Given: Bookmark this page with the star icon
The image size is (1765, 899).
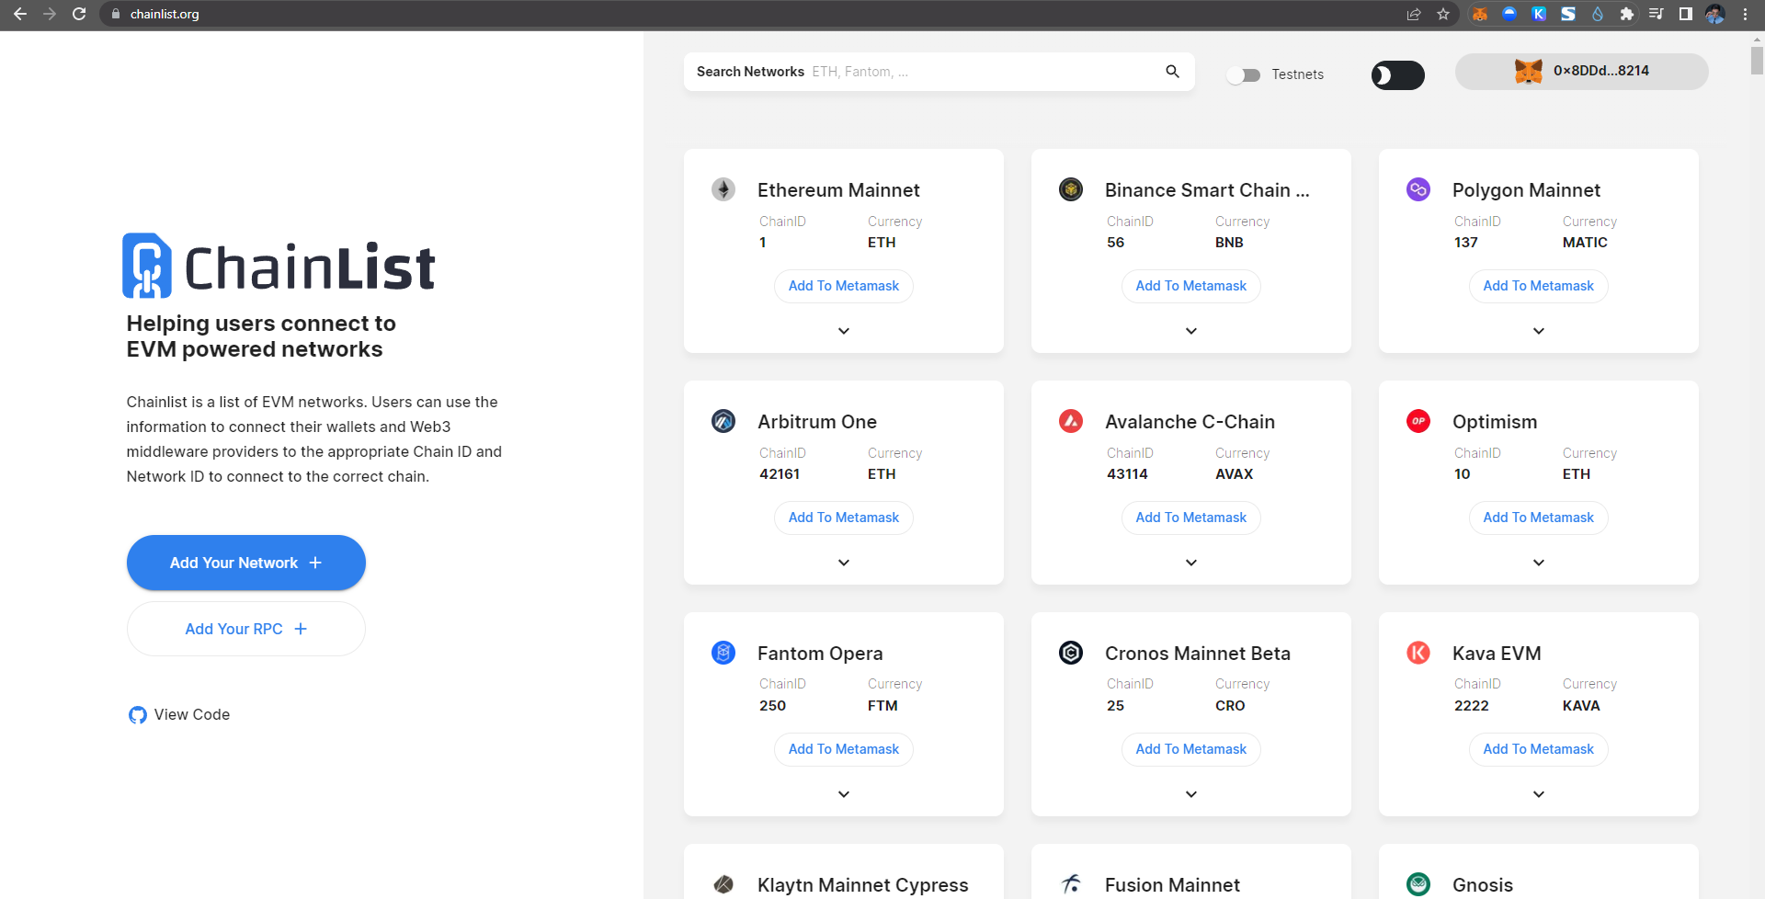Looking at the screenshot, I should 1443,14.
